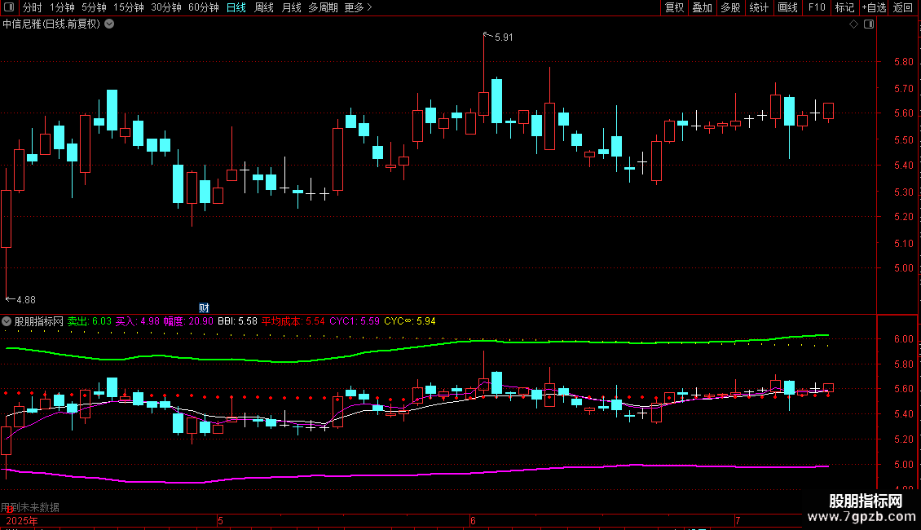Image resolution: width=921 pixels, height=530 pixels.
Task: Open the 多股 multi-stock view
Action: pos(730,7)
